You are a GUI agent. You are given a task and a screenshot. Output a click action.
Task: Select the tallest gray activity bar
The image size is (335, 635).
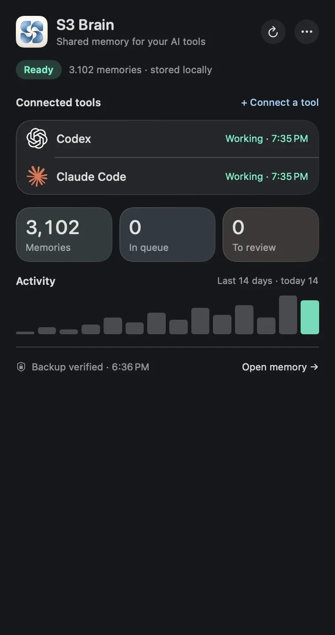pos(288,315)
